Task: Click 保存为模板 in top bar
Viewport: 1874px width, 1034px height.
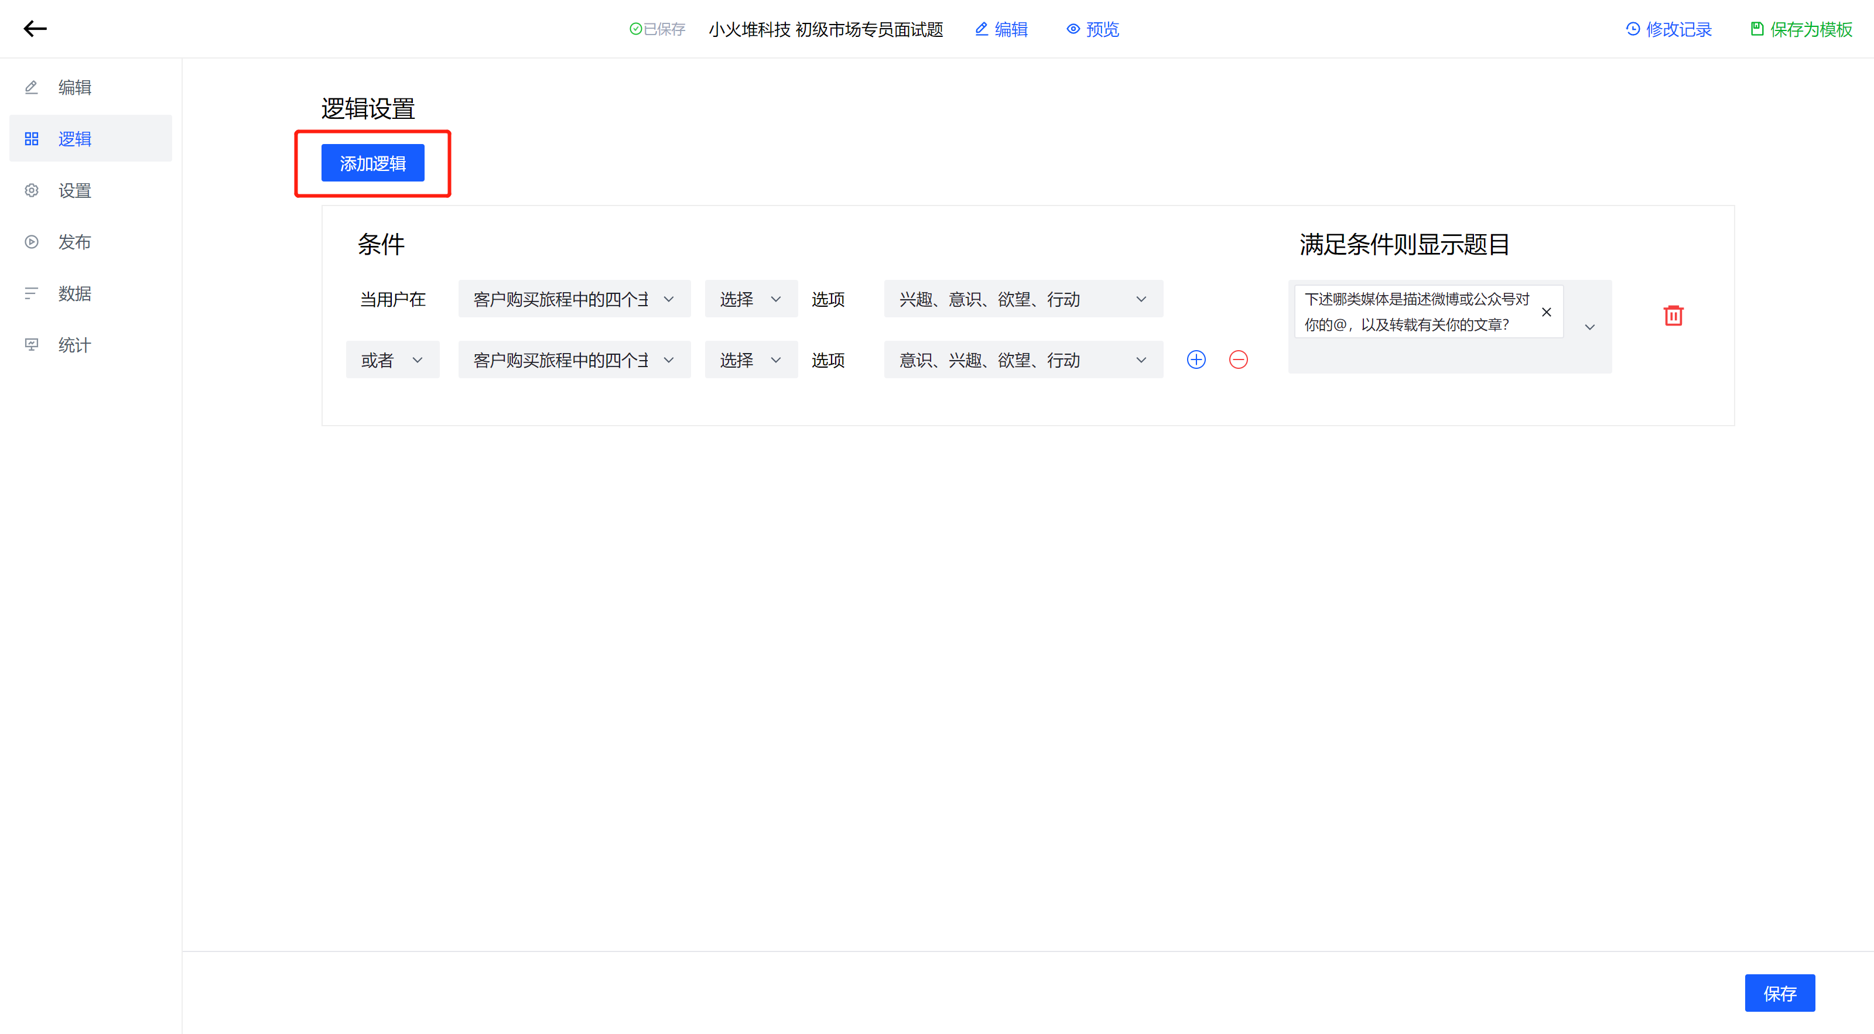Action: tap(1801, 29)
